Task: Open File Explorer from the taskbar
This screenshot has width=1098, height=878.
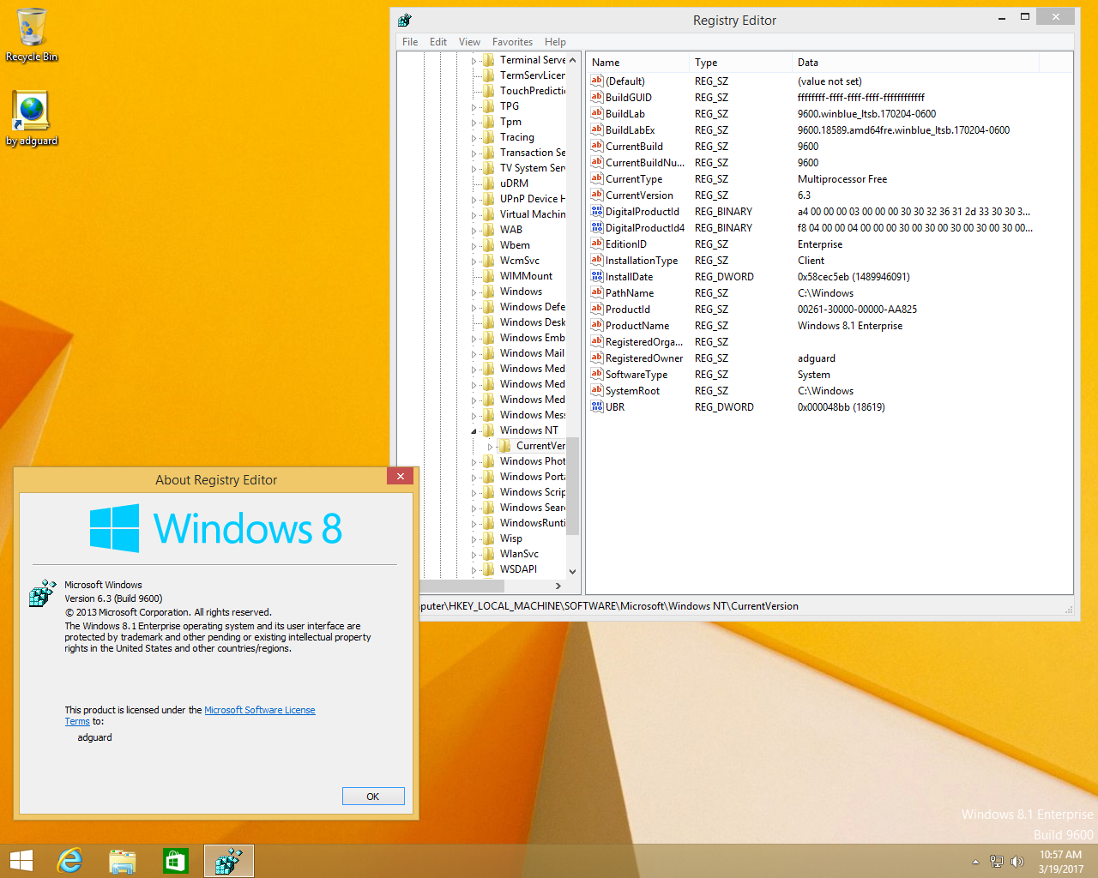Action: 123,861
